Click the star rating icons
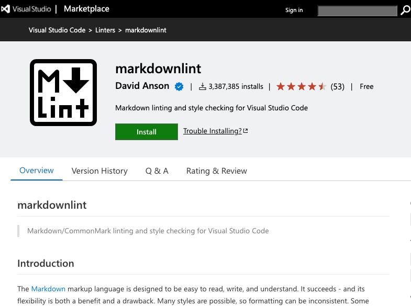 tap(301, 86)
